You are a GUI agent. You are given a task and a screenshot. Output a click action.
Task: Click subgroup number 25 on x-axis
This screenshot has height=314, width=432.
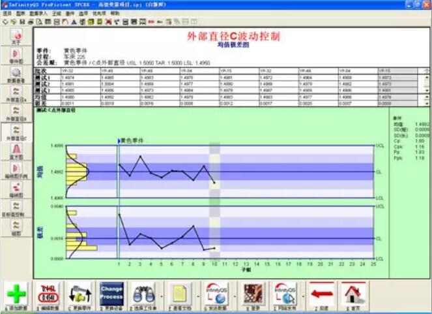pyautogui.click(x=373, y=264)
